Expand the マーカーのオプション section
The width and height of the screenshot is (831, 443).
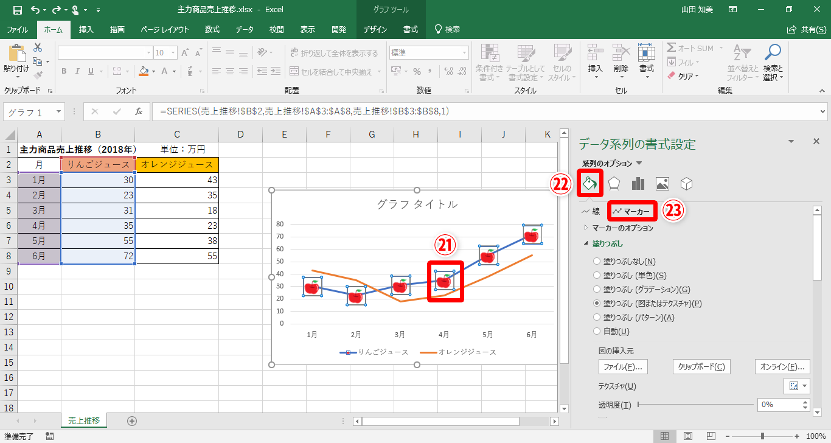586,228
